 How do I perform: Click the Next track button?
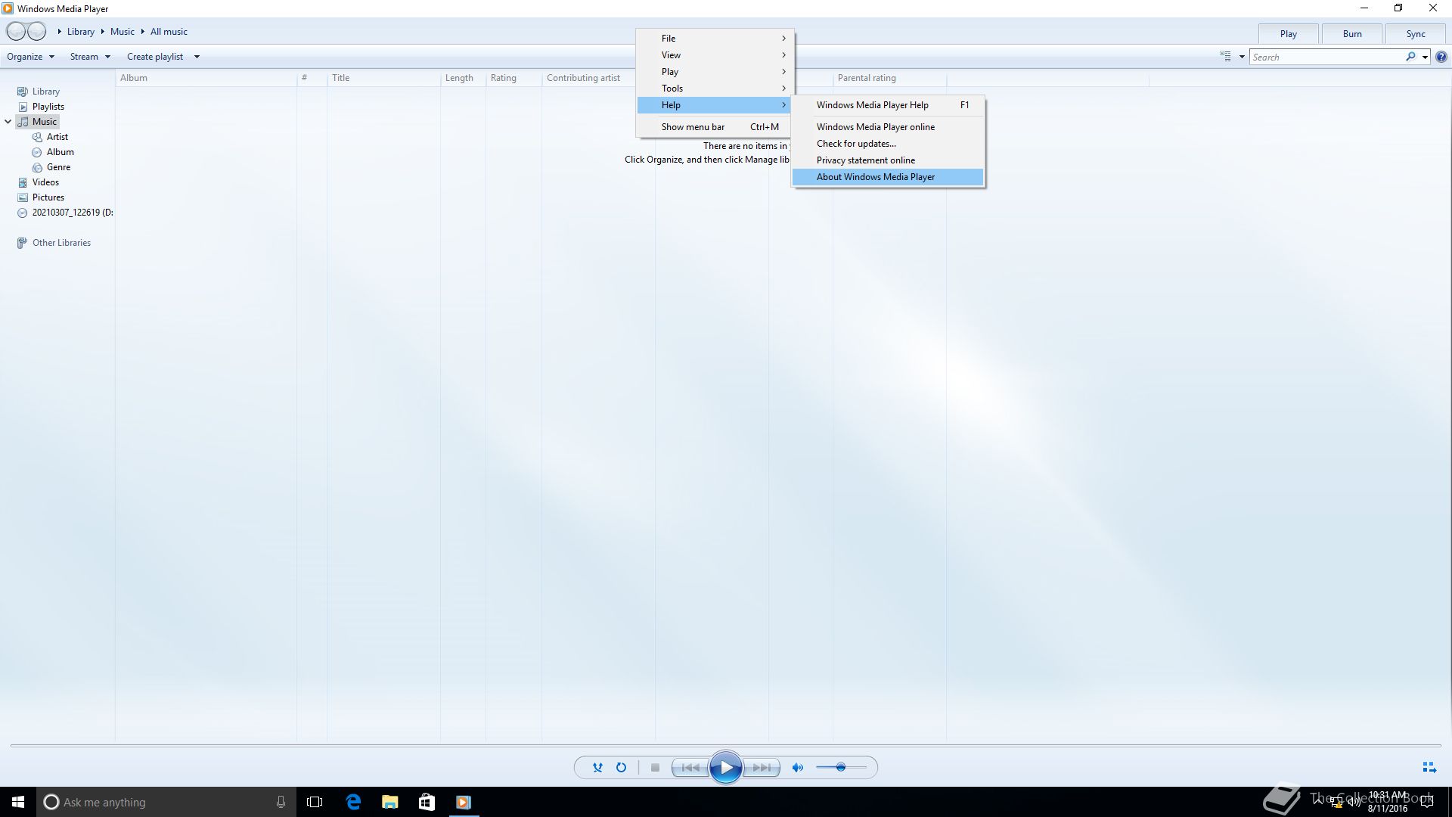tap(762, 767)
